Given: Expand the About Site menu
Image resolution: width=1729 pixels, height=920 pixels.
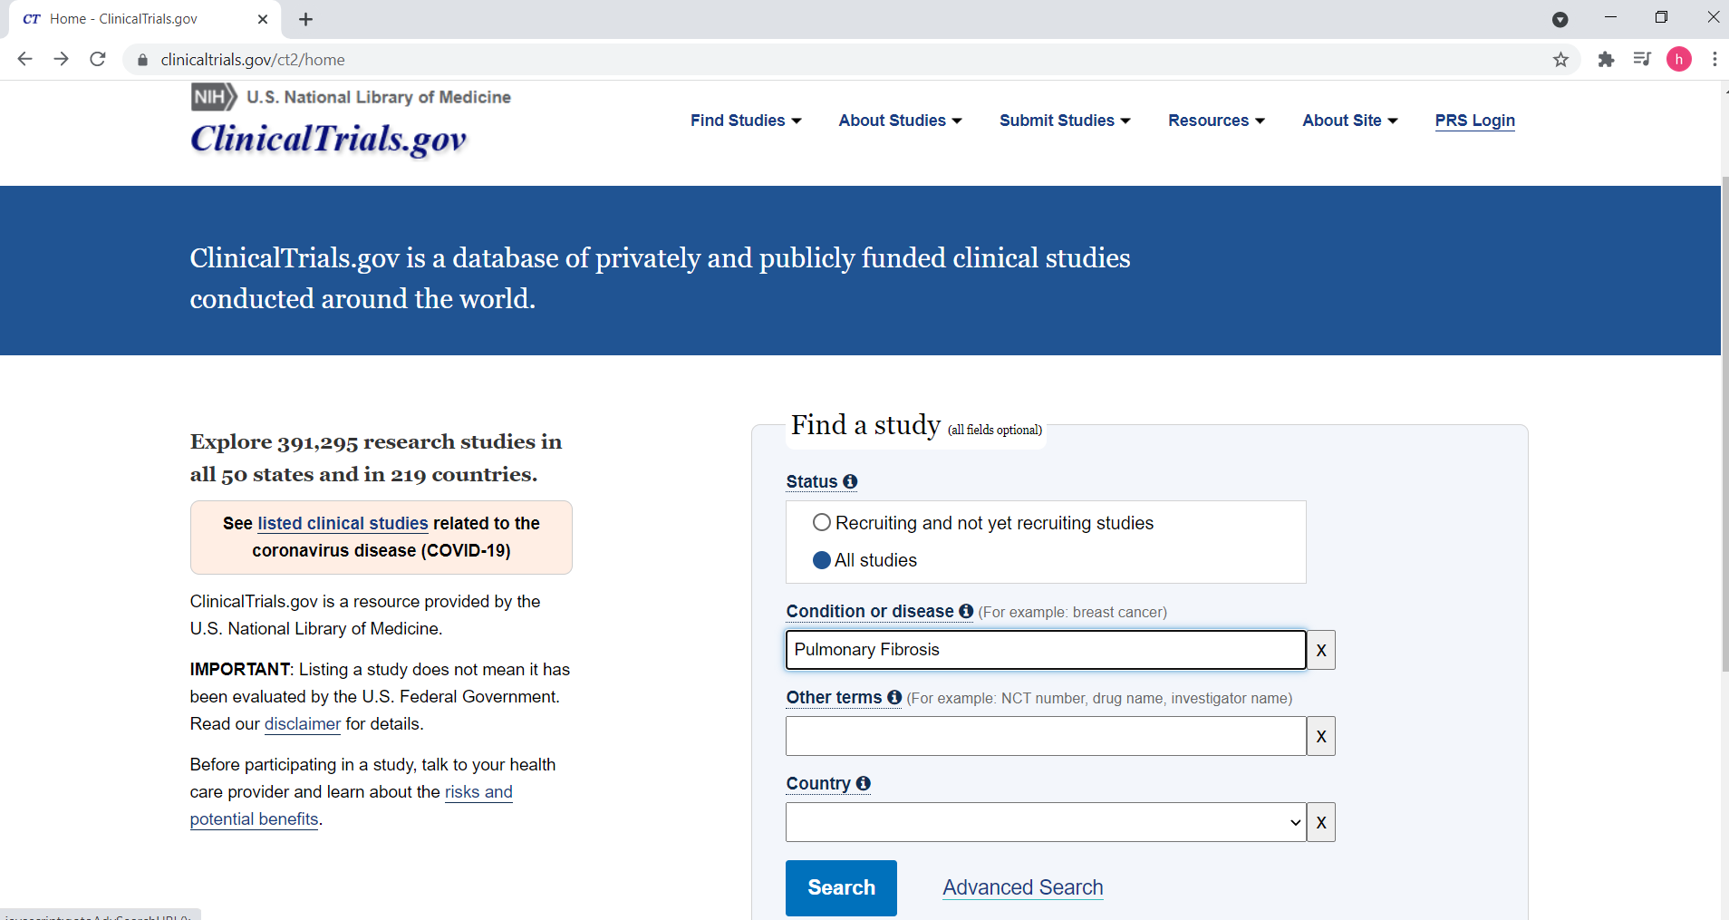Looking at the screenshot, I should 1350,121.
